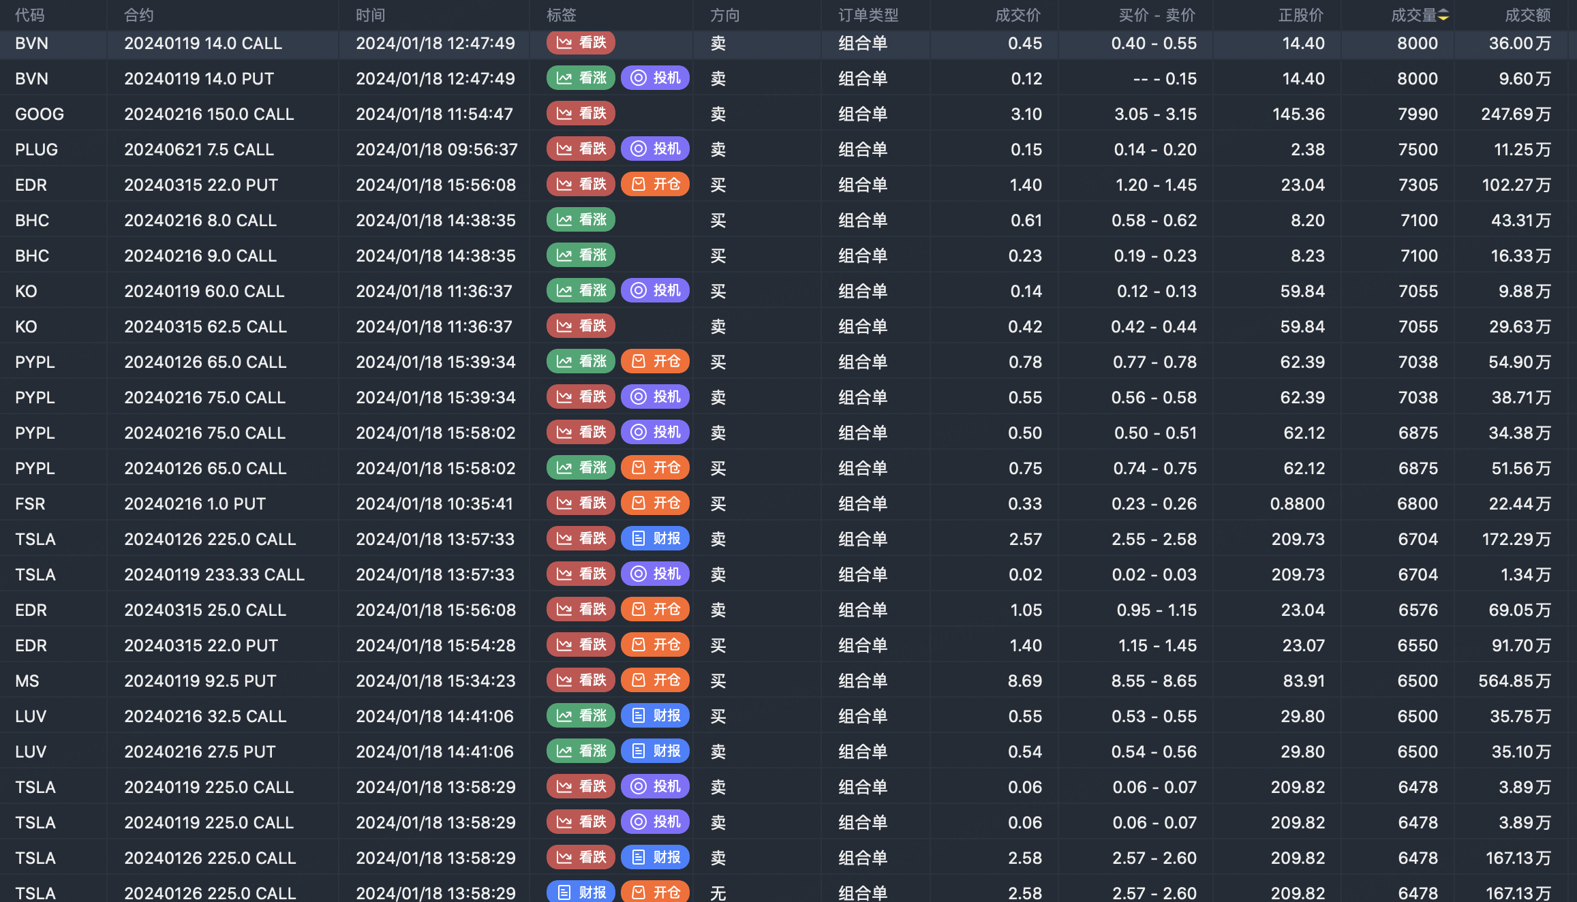Screen dimensions: 1577x902
Task: Click 投机 tag on PLUG row
Action: pos(655,149)
